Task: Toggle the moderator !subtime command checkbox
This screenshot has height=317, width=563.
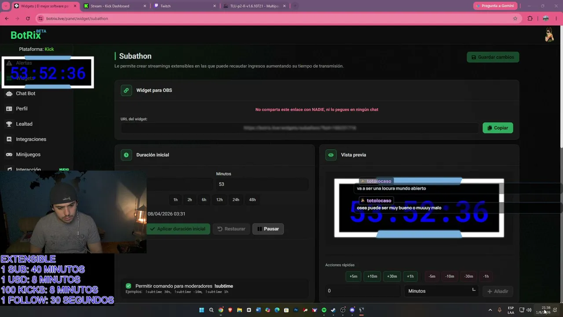Action: coord(128,286)
